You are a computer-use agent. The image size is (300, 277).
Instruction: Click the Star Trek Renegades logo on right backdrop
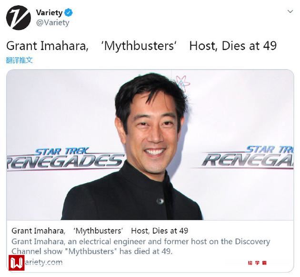coord(248,158)
